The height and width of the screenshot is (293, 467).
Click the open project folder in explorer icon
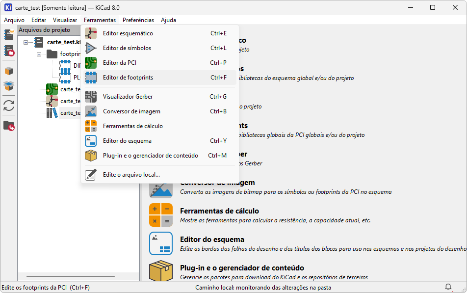(9, 126)
